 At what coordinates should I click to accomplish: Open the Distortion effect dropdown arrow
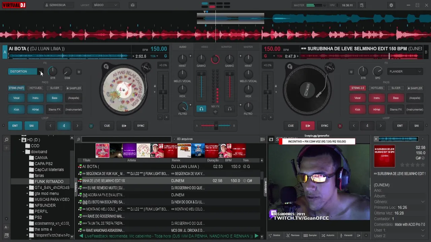click(x=40, y=71)
